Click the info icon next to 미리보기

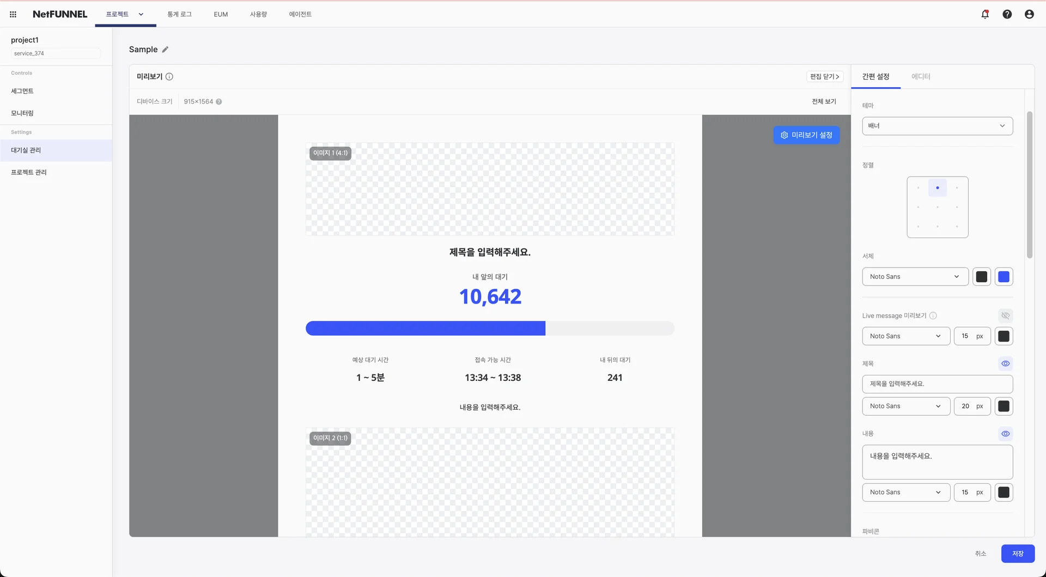point(169,77)
